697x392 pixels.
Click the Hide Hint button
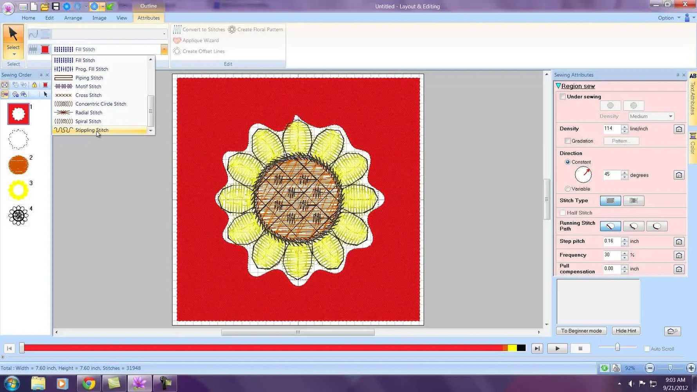point(626,331)
